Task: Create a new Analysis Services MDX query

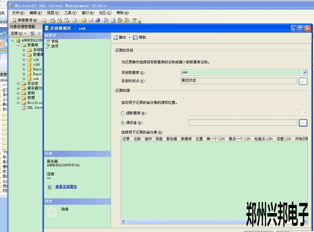Action: click(53, 20)
